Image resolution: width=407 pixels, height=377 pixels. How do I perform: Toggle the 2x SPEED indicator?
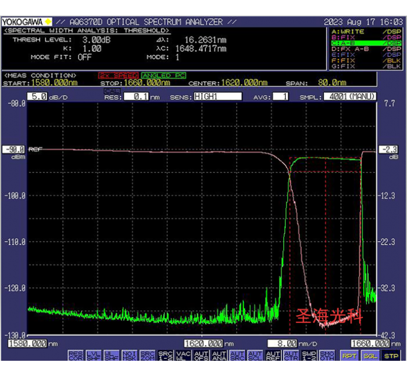click(119, 75)
